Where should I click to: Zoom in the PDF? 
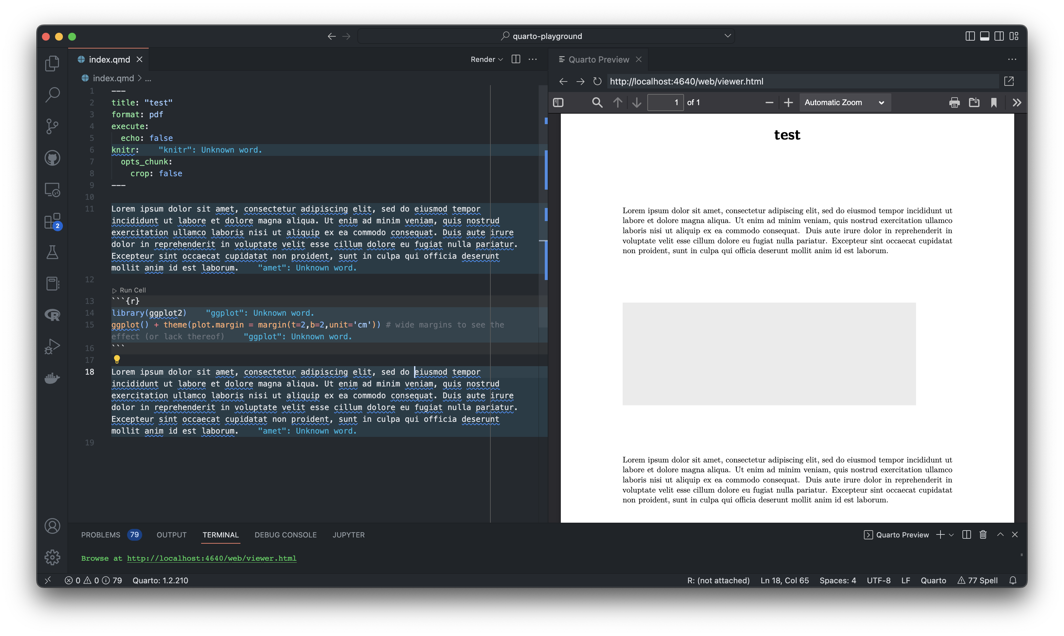tap(788, 103)
